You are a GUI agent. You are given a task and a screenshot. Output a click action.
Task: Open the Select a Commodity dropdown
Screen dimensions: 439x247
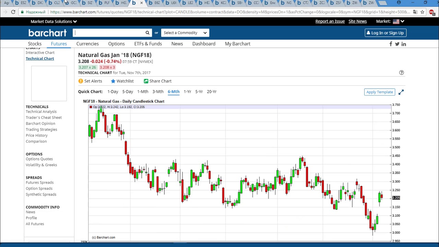coord(185,33)
